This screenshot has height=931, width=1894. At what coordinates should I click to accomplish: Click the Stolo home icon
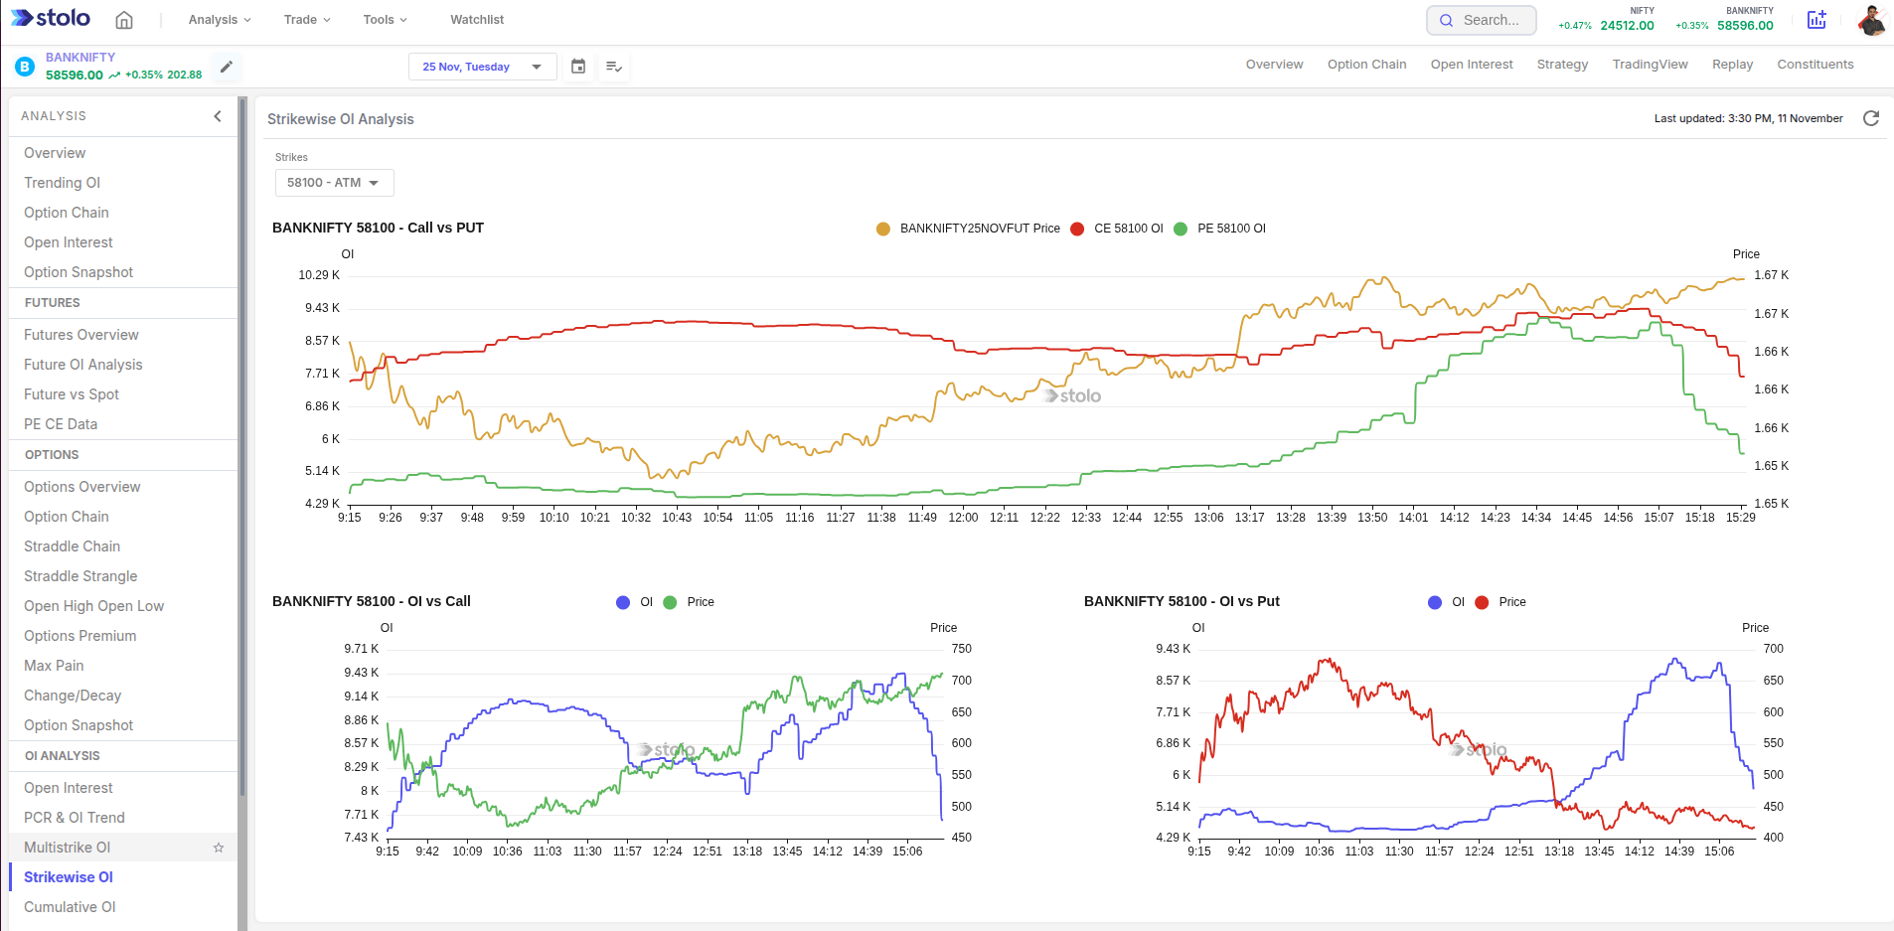coord(124,19)
